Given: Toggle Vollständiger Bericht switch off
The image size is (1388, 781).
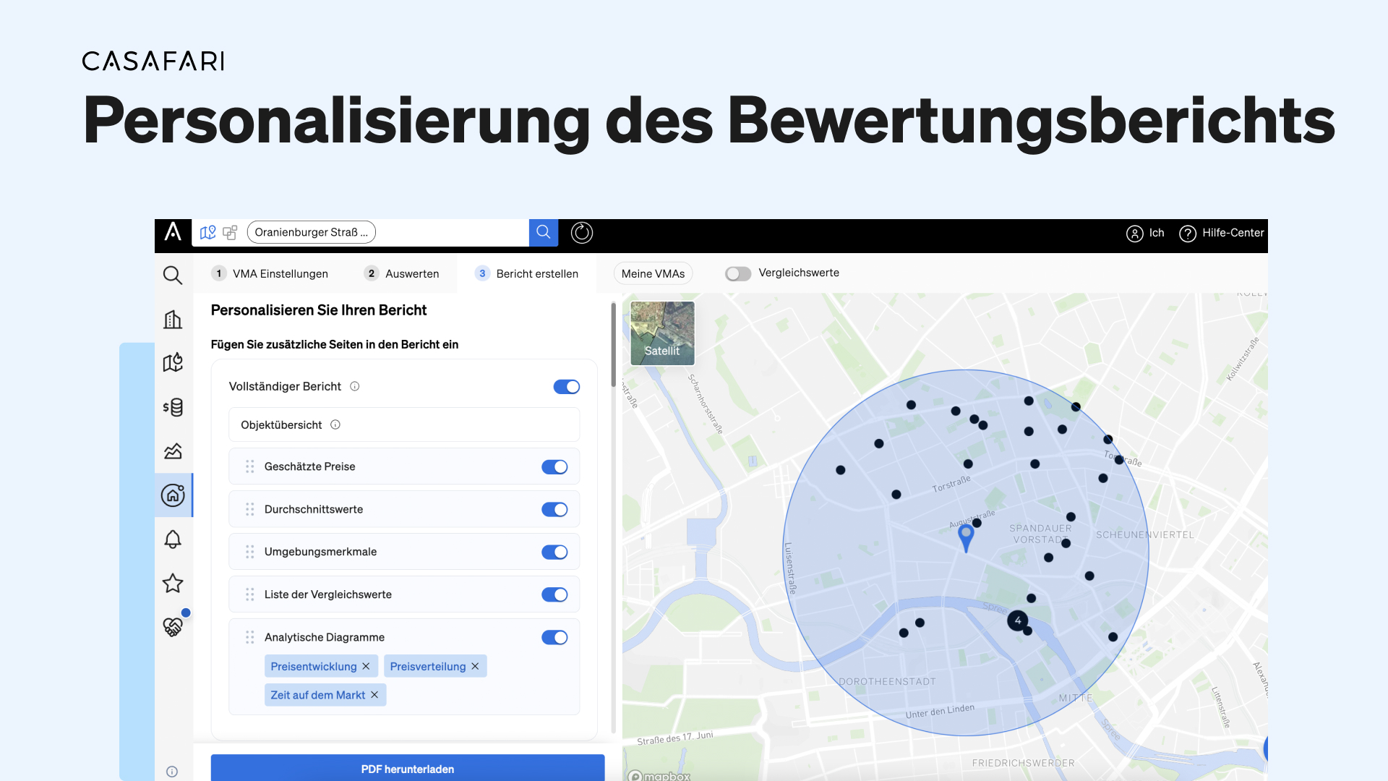Looking at the screenshot, I should click(567, 387).
